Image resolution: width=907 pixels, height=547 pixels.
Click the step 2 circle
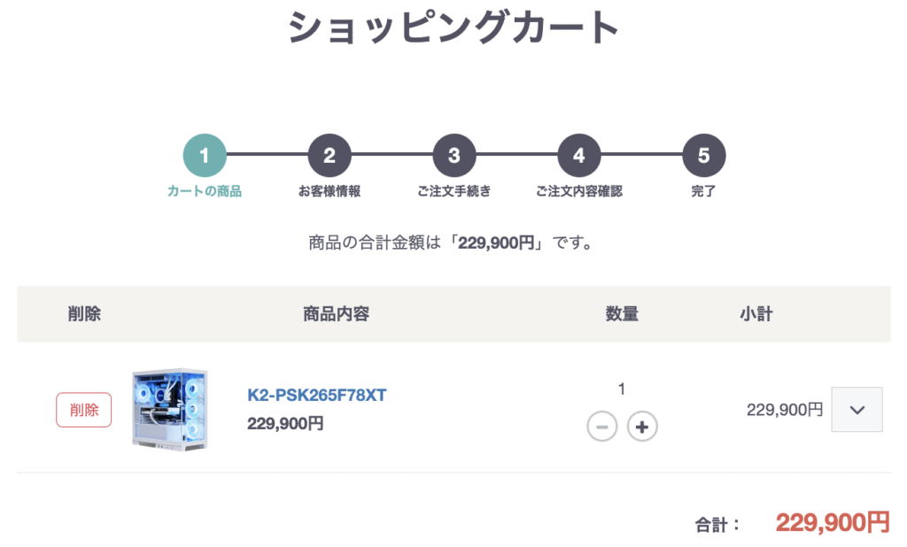click(x=329, y=156)
